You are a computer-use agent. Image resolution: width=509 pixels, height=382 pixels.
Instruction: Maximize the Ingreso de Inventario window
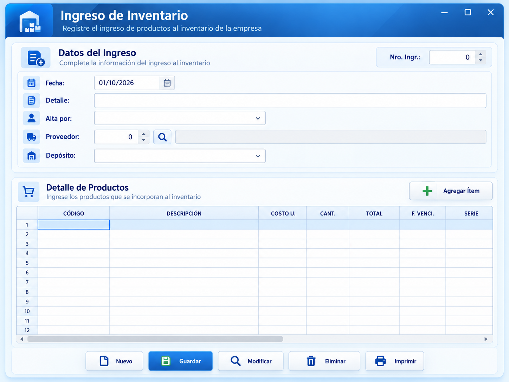[468, 13]
